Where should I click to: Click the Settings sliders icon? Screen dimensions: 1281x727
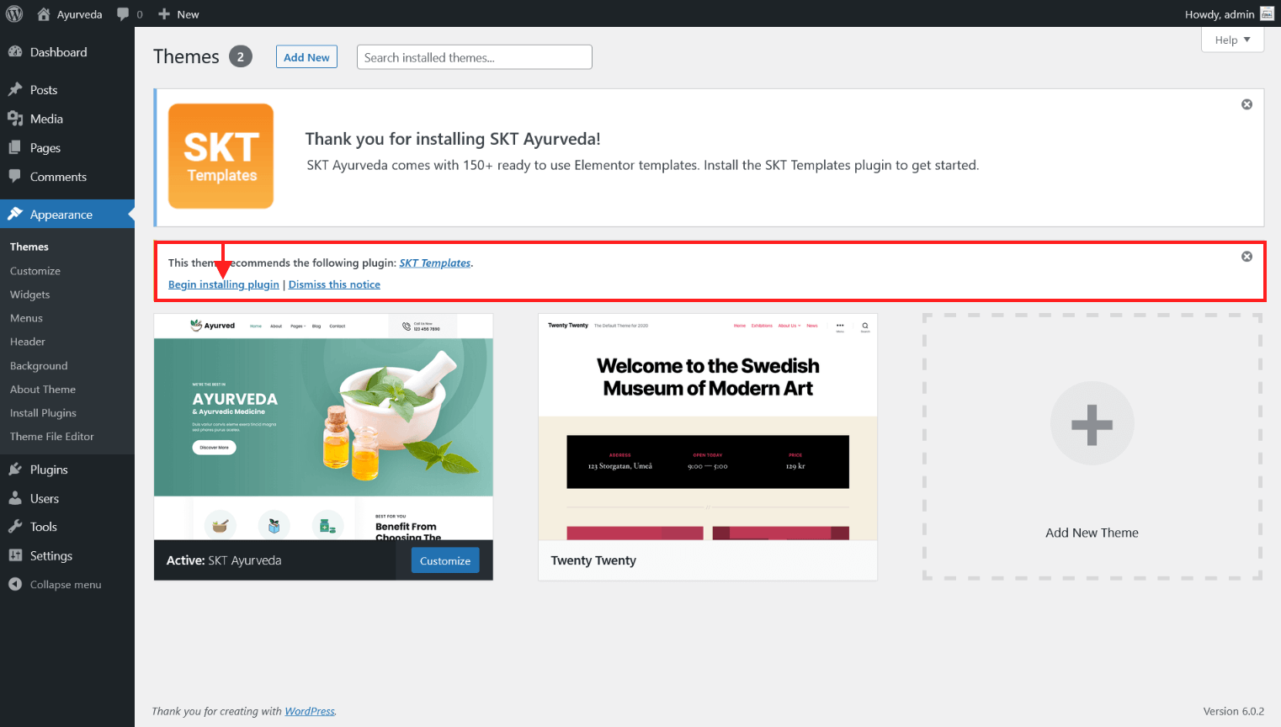tap(15, 555)
